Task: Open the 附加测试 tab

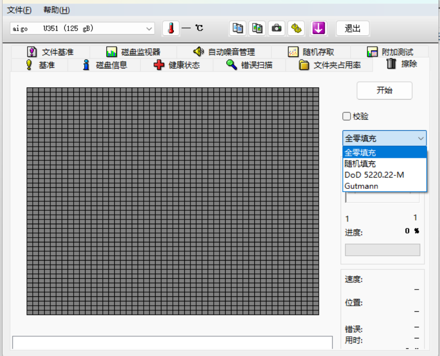Action: [x=390, y=52]
